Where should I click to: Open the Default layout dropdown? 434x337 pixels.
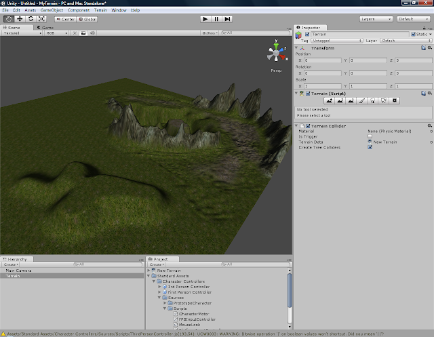click(x=413, y=19)
